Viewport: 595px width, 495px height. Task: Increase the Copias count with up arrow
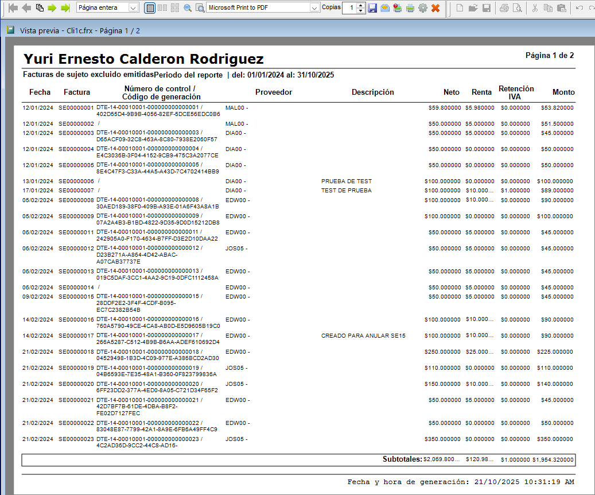click(361, 5)
